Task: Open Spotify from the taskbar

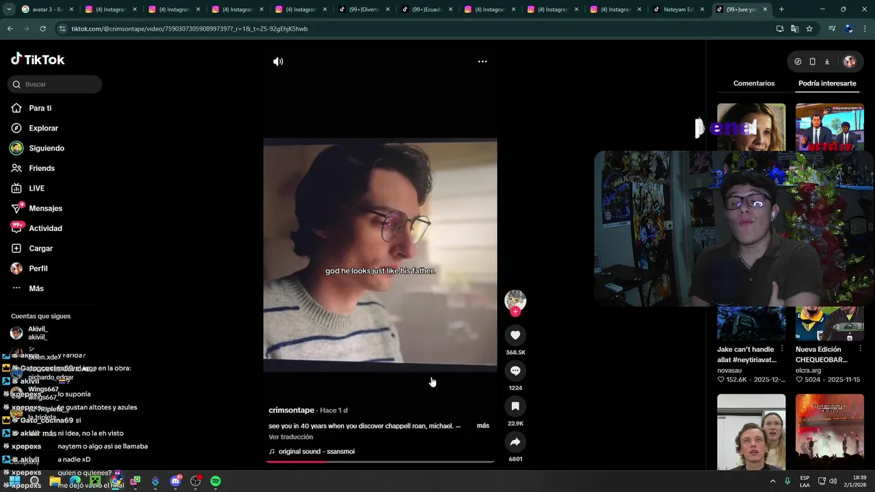Action: tap(215, 481)
